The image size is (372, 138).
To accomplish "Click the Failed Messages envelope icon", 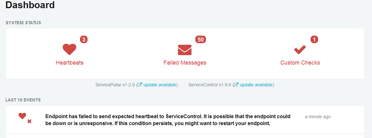I will tap(185, 50).
